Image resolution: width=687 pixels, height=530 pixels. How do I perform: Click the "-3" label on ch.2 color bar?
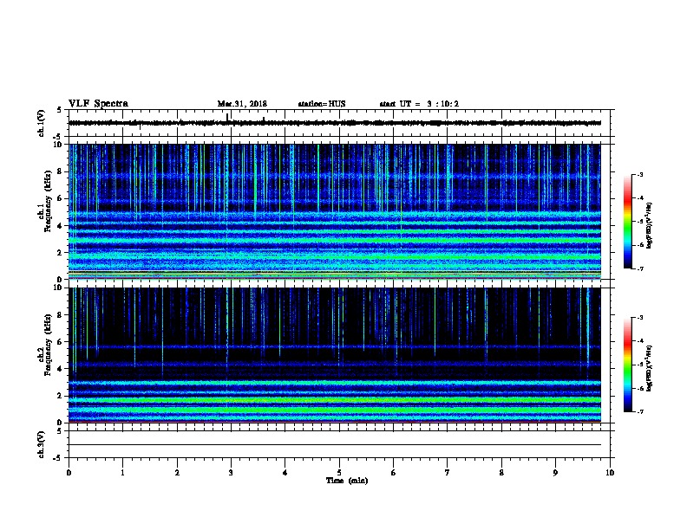[640, 318]
